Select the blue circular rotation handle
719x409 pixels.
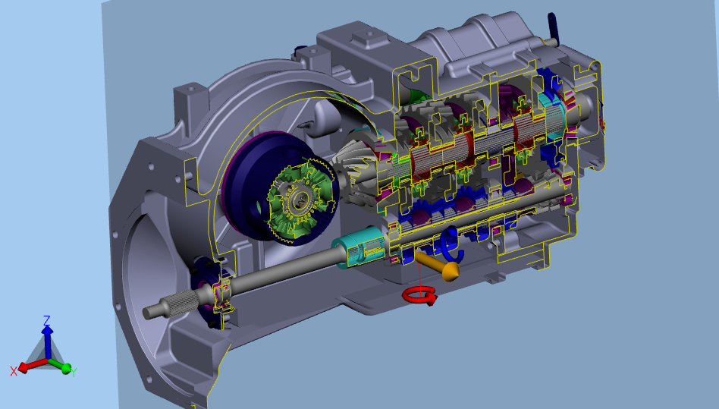452,244
